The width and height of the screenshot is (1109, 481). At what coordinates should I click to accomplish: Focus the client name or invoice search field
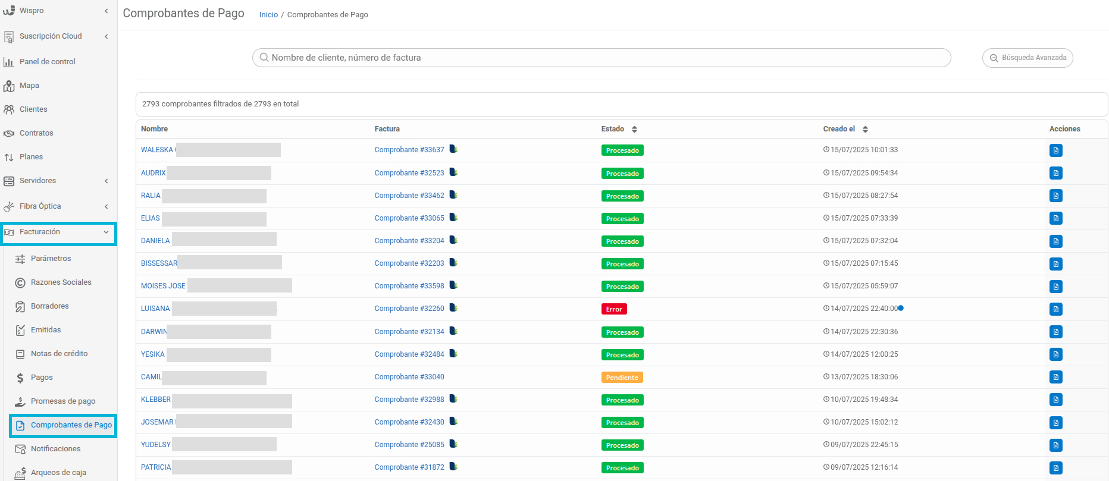(602, 58)
